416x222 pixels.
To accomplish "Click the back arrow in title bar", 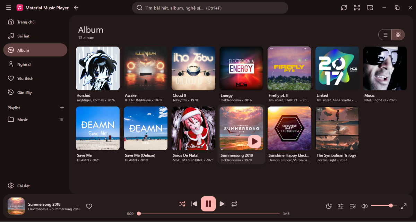I will click(x=76, y=8).
